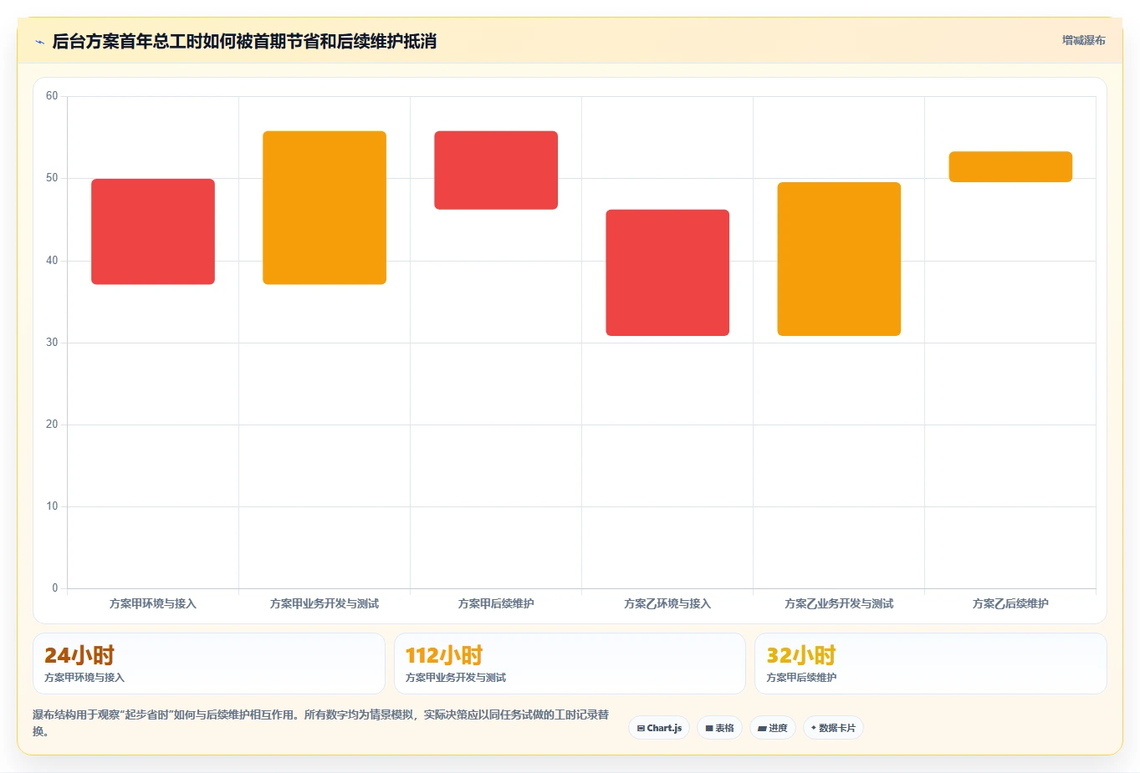Click the x-axis label 方案乙后续维护
Screen dimensions: 1140x773
[1010, 603]
